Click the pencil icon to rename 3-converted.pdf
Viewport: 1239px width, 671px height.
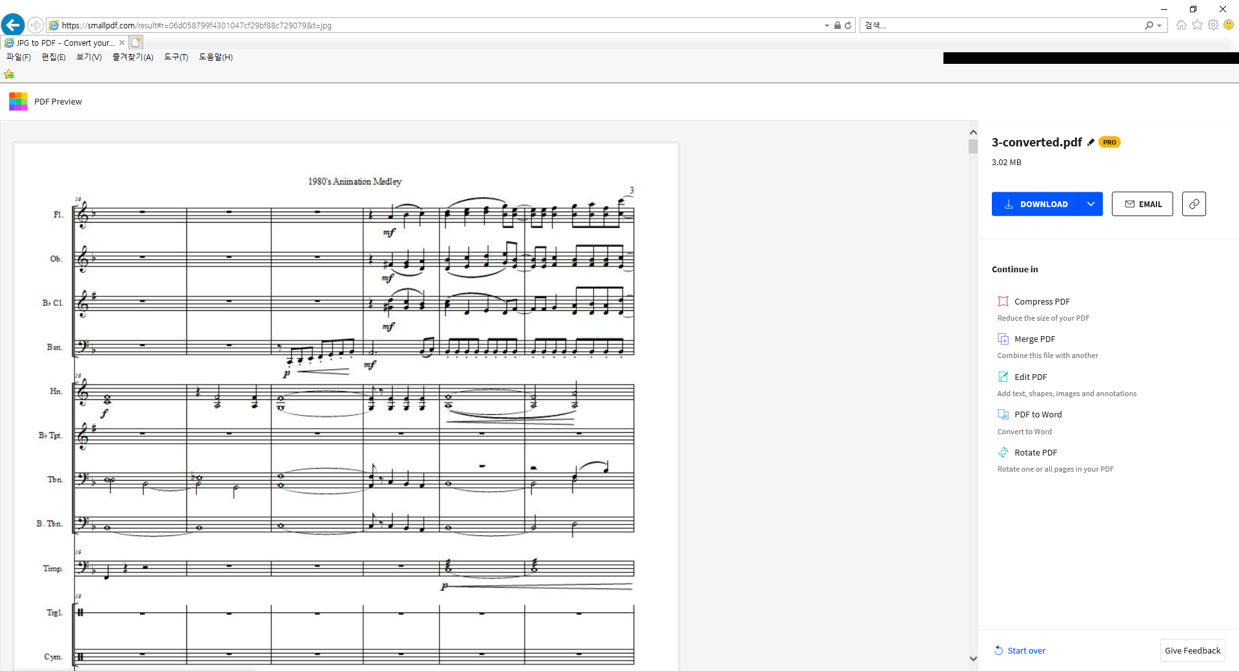[x=1091, y=142]
